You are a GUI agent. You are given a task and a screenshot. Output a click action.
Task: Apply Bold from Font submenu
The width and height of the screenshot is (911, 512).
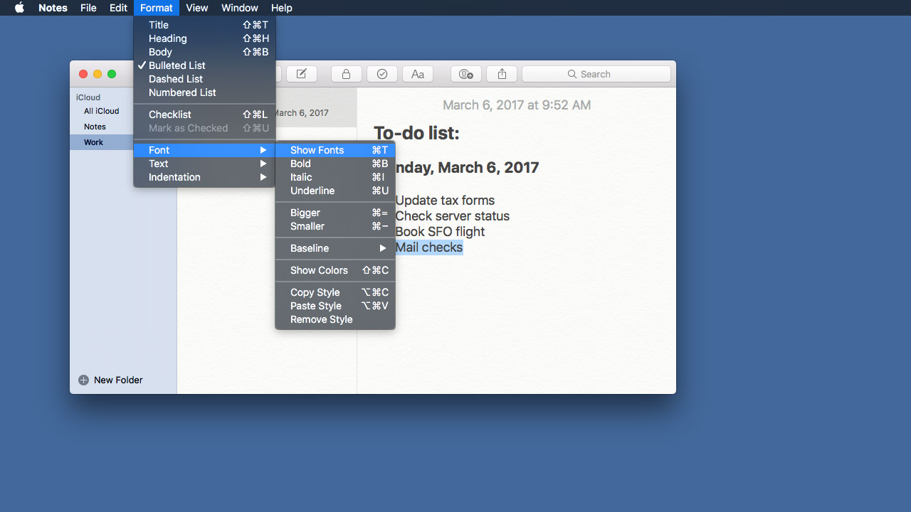point(335,164)
